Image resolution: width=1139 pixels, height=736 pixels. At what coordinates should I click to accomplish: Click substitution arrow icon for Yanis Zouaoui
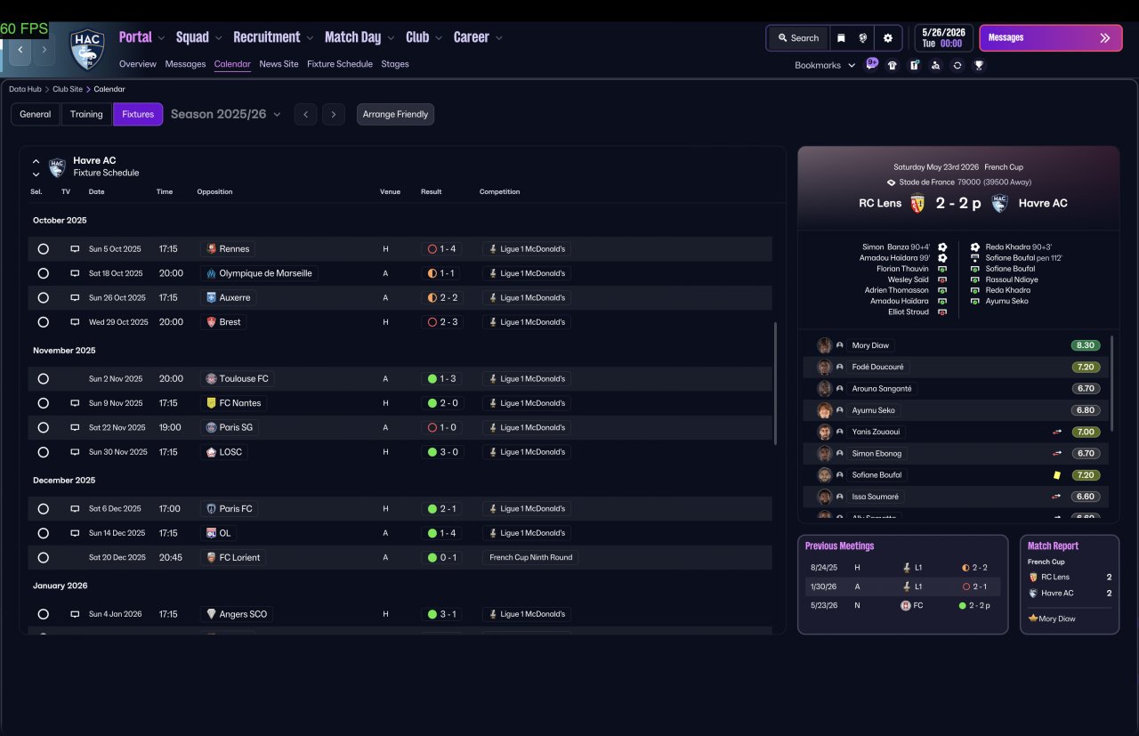[1057, 432]
